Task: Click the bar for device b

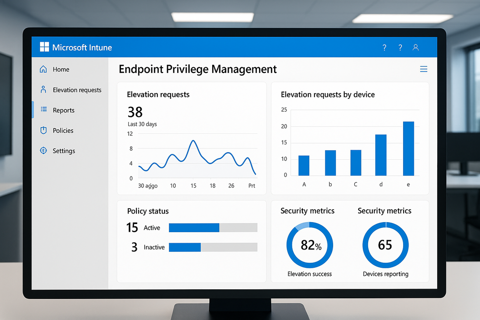Action: click(x=330, y=163)
